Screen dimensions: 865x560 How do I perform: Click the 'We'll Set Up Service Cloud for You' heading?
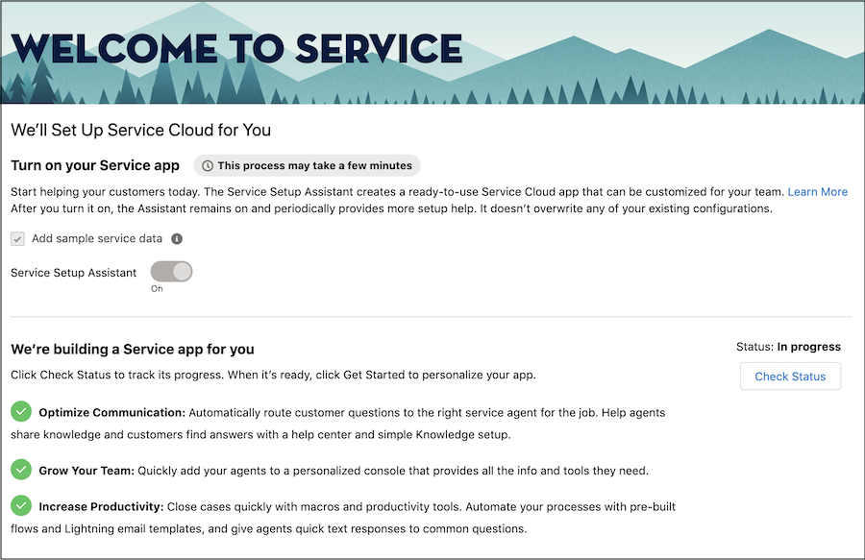click(x=140, y=130)
